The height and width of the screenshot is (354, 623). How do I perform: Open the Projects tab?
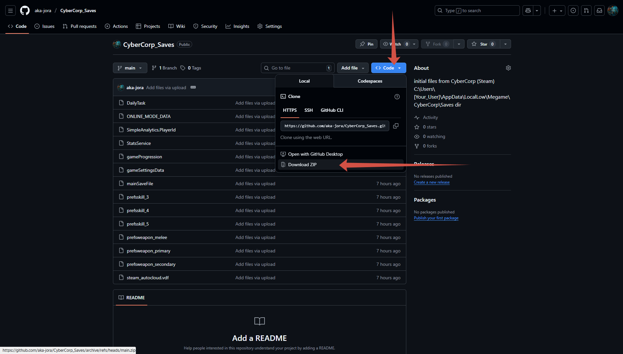click(148, 26)
